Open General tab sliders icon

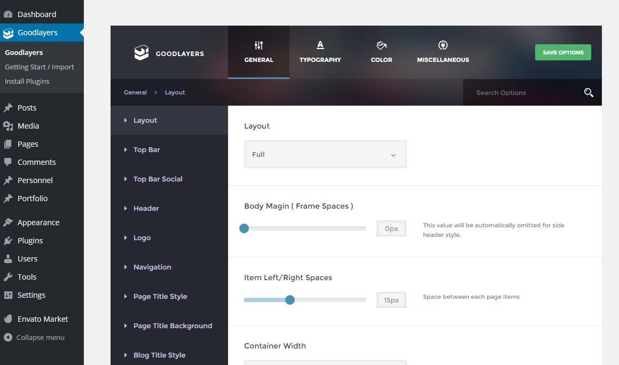point(258,45)
